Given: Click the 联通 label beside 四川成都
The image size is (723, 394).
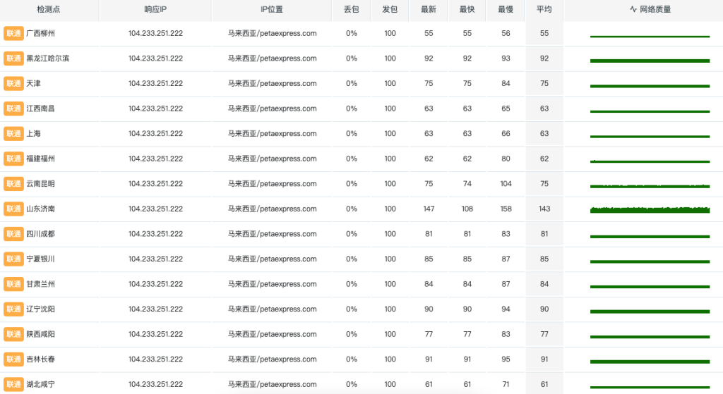Looking at the screenshot, I should (13, 234).
